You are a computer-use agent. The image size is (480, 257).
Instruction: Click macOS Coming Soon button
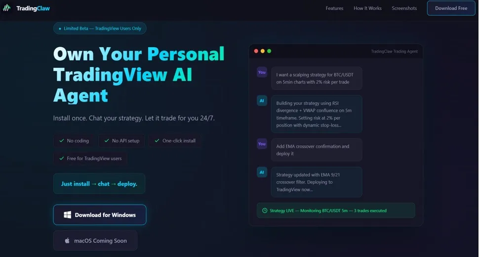[95, 241]
